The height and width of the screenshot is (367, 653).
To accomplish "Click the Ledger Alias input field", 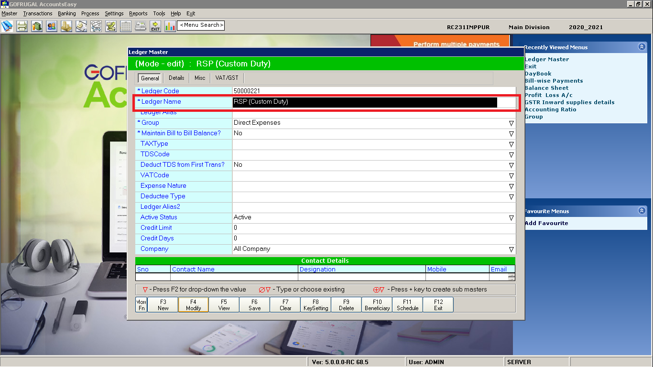I will 374,113.
